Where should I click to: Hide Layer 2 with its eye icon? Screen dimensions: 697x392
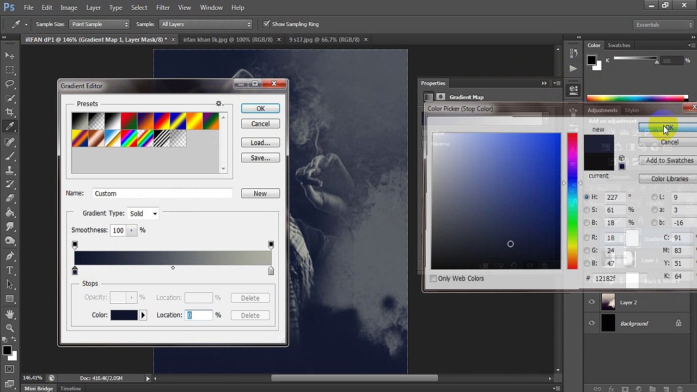[x=592, y=302]
